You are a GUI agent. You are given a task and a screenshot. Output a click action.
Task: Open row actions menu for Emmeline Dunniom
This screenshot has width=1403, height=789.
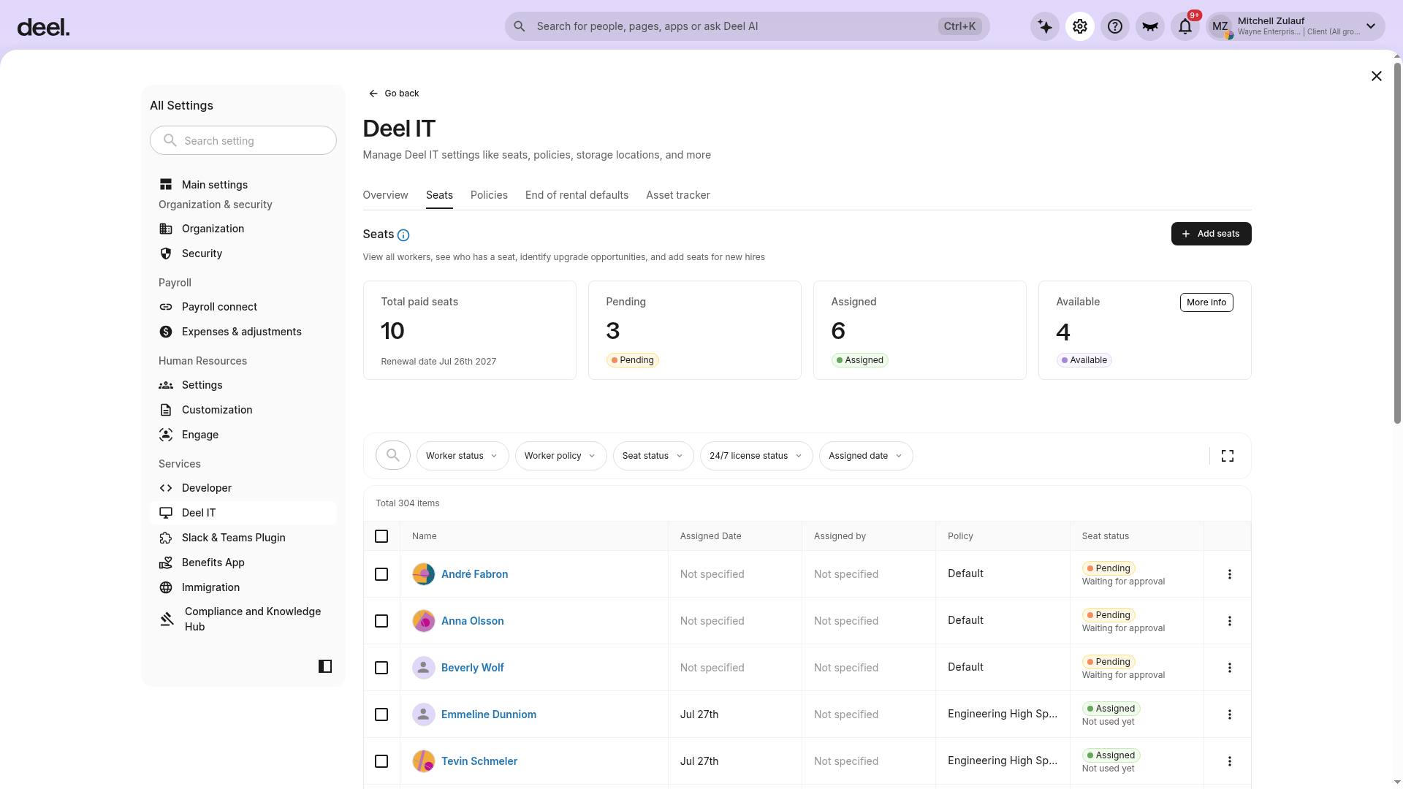[x=1230, y=714]
